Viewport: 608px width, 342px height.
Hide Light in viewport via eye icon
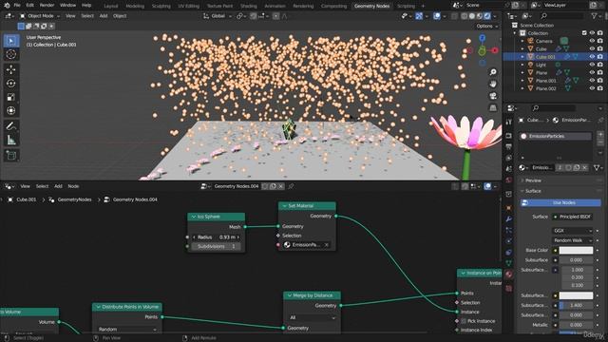592,65
